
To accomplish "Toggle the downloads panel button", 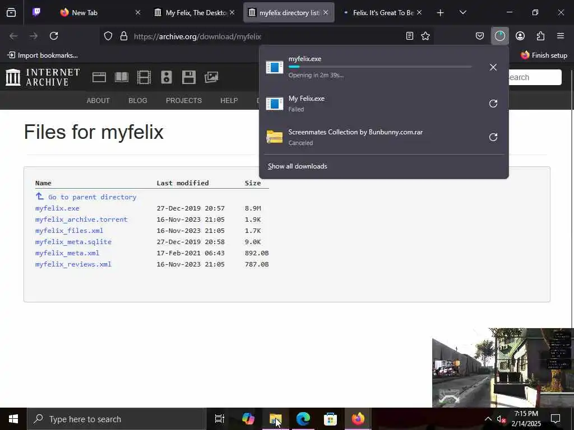I will (x=499, y=36).
